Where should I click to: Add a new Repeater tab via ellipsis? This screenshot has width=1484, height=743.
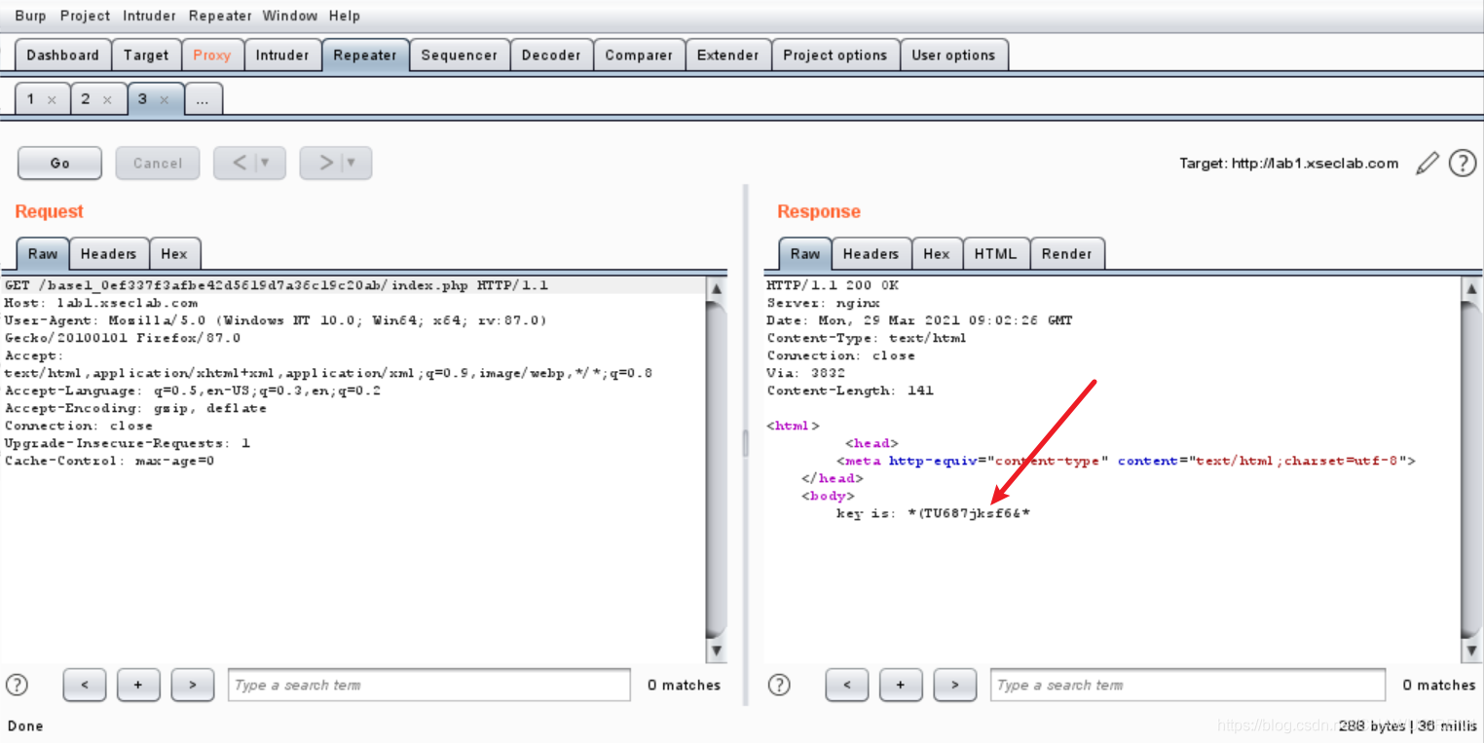pyautogui.click(x=203, y=99)
